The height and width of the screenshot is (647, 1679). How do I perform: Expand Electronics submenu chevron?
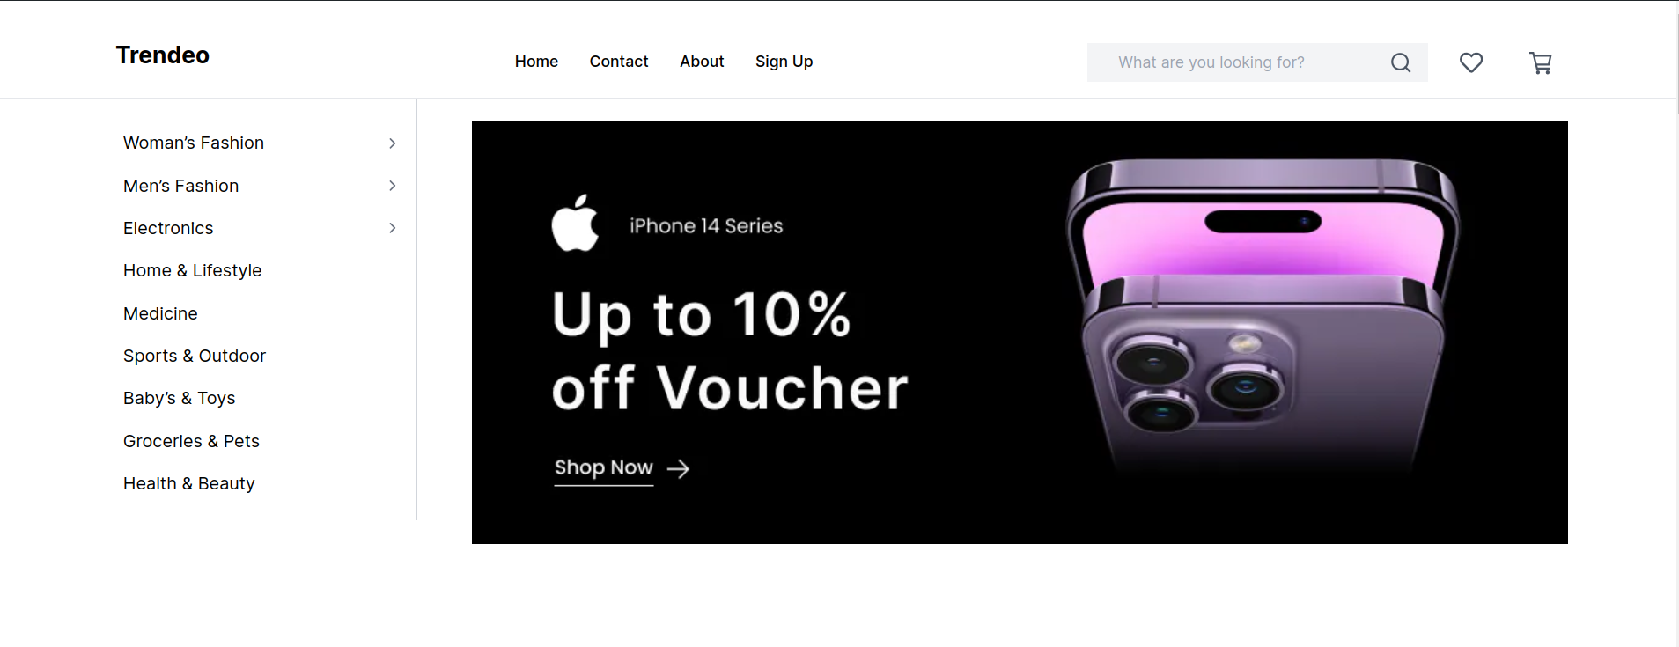tap(393, 228)
